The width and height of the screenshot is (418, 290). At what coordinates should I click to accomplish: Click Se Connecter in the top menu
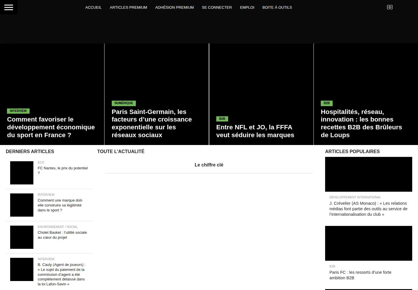coord(217,8)
